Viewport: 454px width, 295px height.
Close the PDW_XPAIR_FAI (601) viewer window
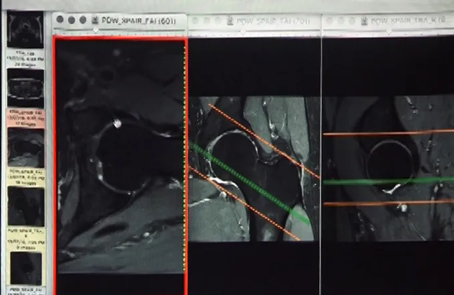click(x=60, y=19)
